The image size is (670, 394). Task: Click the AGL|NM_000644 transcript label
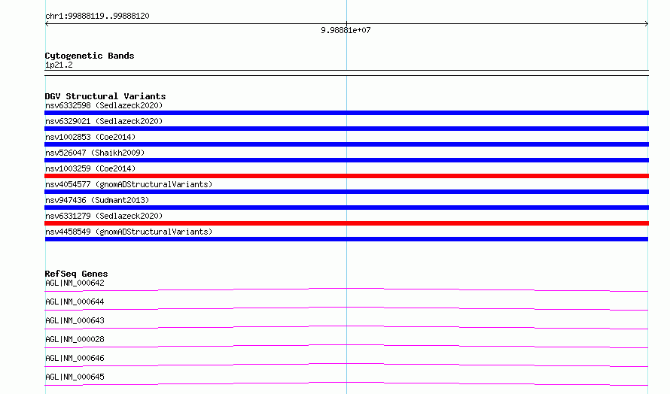[75, 302]
